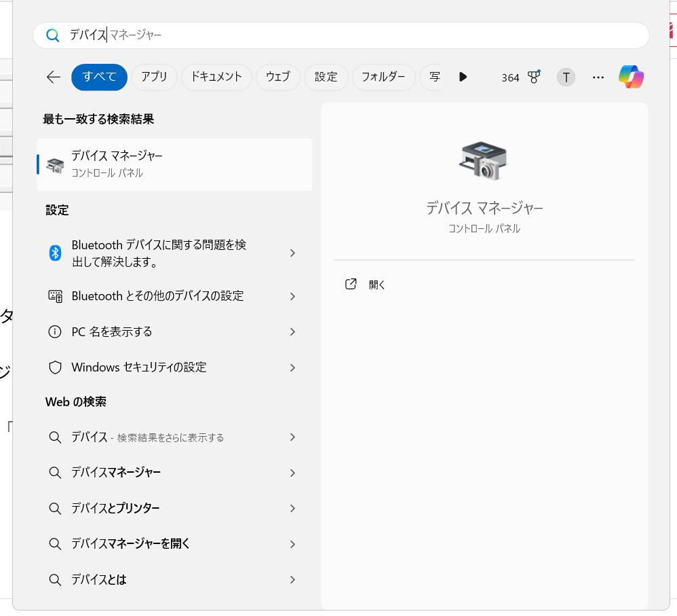The width and height of the screenshot is (677, 616).
Task: Expand chevron for デバイスマネージャー web suggestion
Action: (293, 473)
